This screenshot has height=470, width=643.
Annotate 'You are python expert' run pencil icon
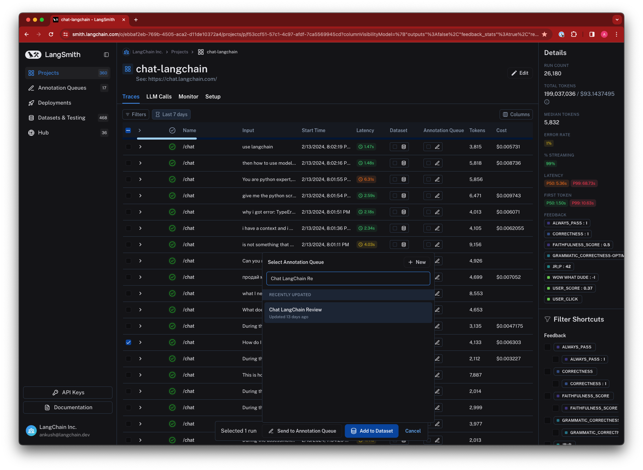point(437,179)
